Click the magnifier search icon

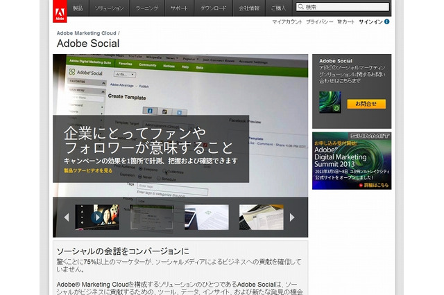[x=300, y=7]
